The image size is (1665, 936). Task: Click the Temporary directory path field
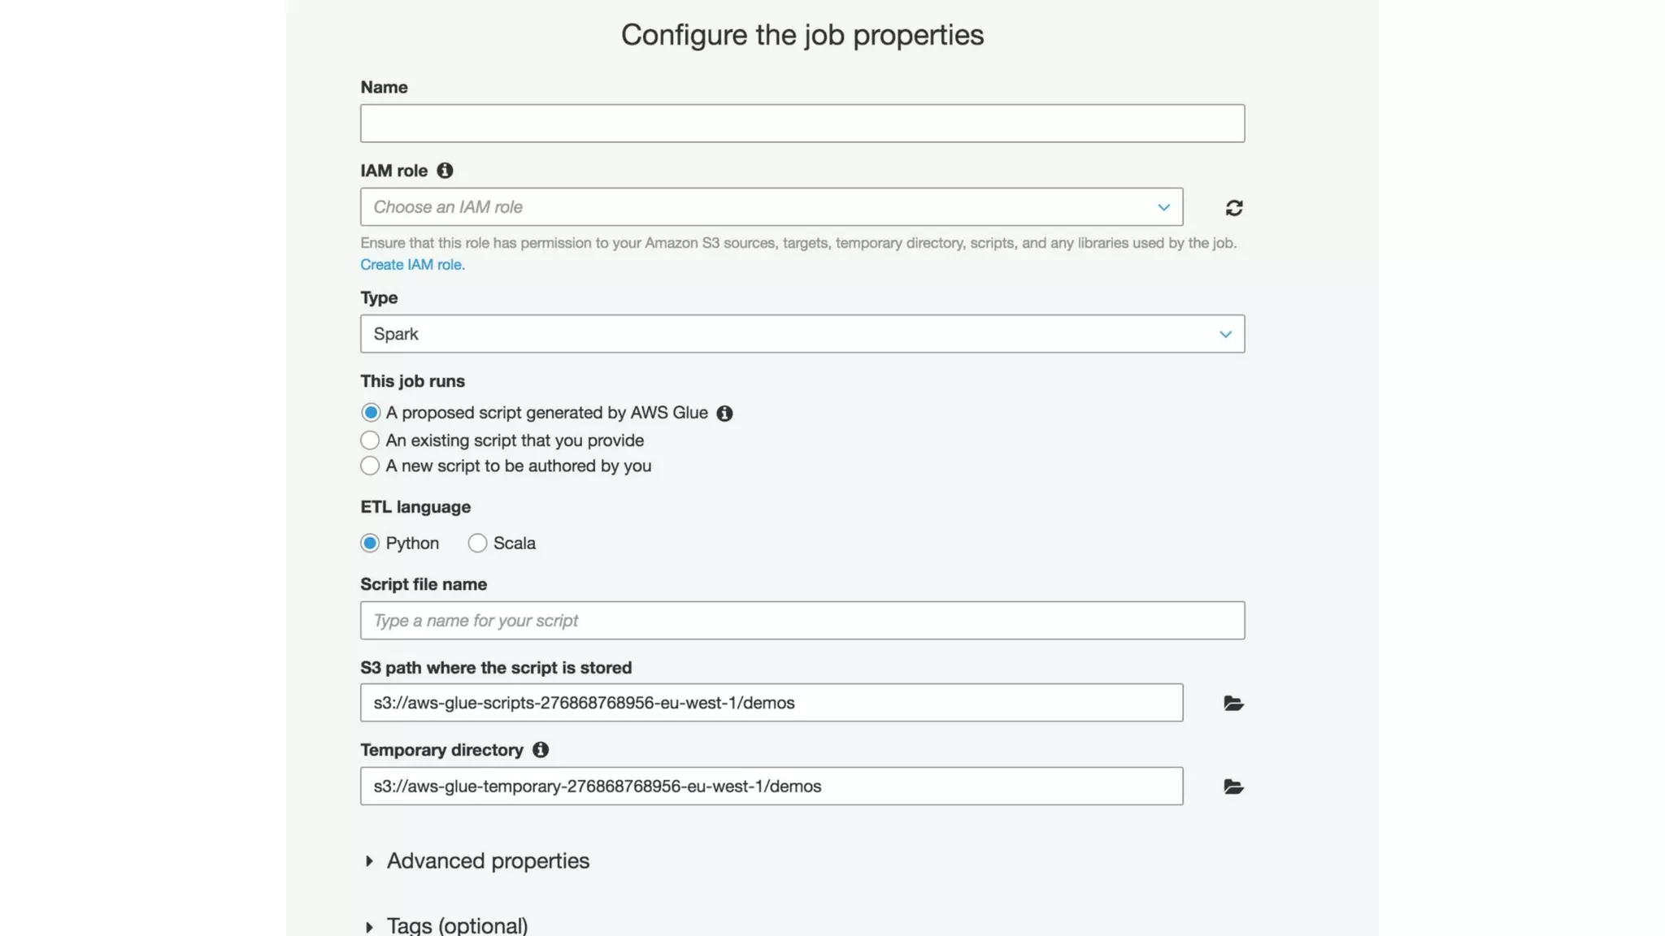(771, 786)
